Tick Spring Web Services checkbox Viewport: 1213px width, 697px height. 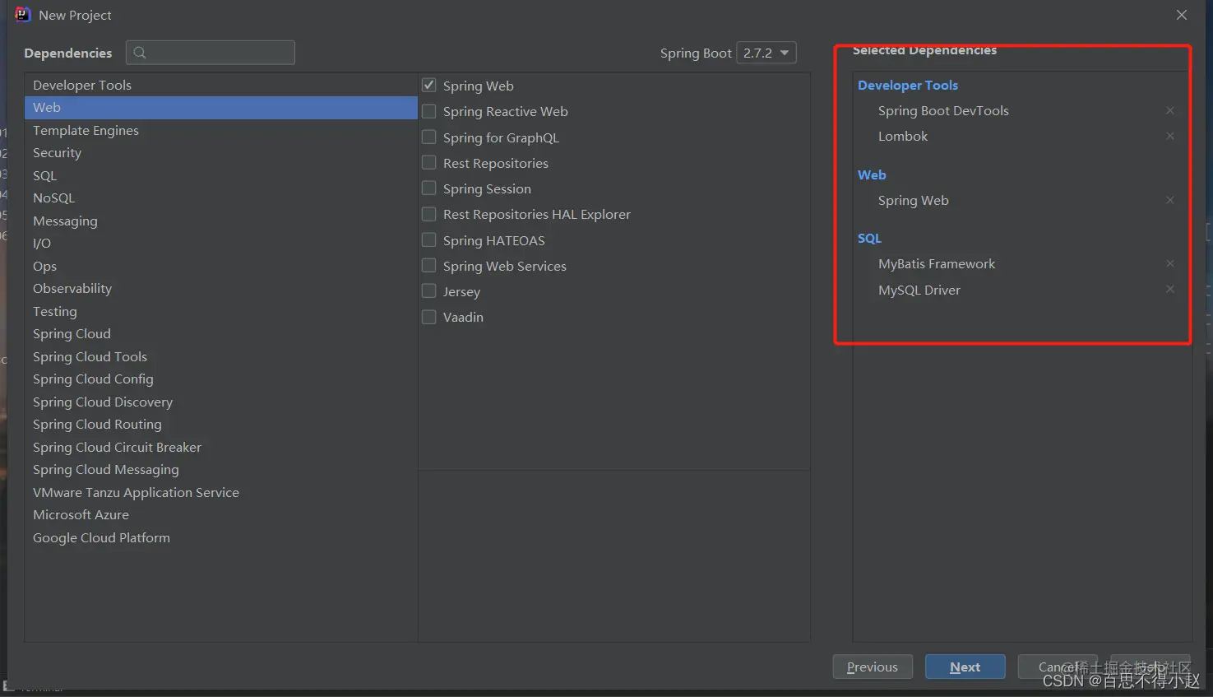[x=428, y=265]
